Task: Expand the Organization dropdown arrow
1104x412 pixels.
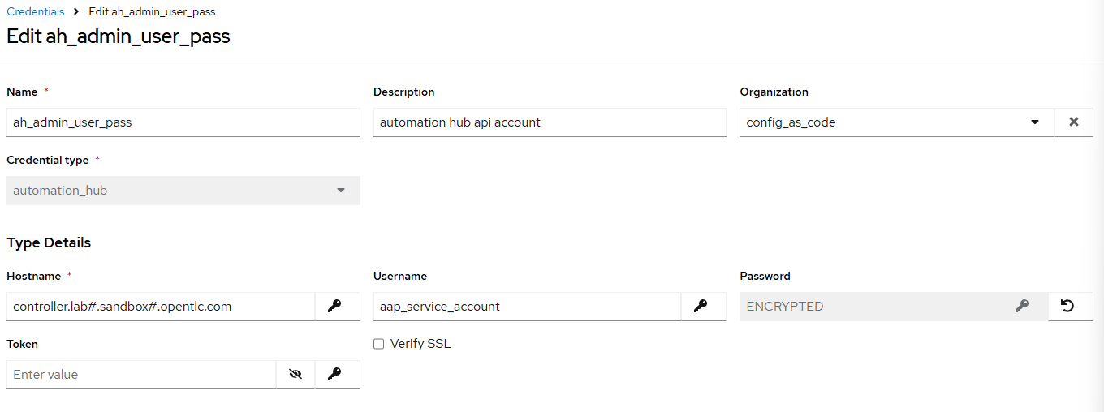Action: 1035,122
